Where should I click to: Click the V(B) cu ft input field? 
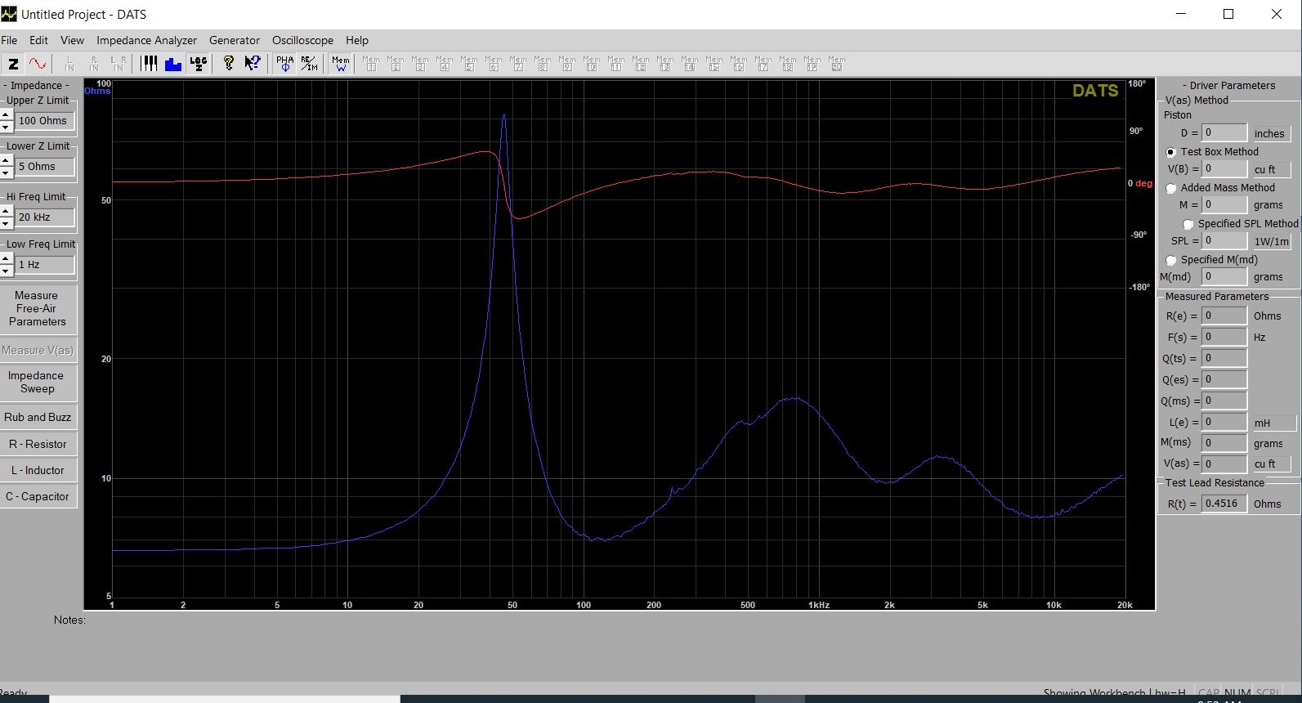1224,168
